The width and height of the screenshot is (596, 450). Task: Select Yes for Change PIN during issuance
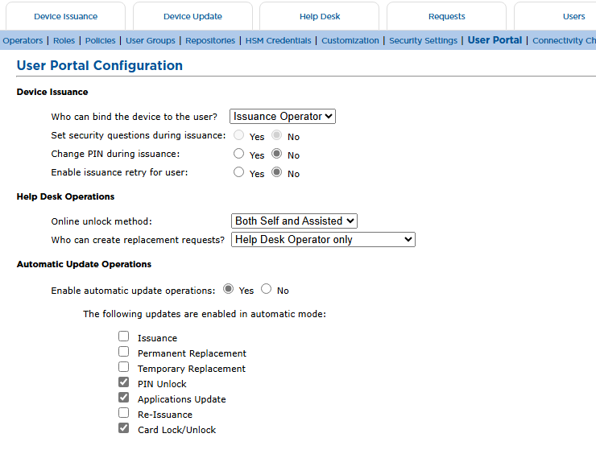pyautogui.click(x=238, y=154)
